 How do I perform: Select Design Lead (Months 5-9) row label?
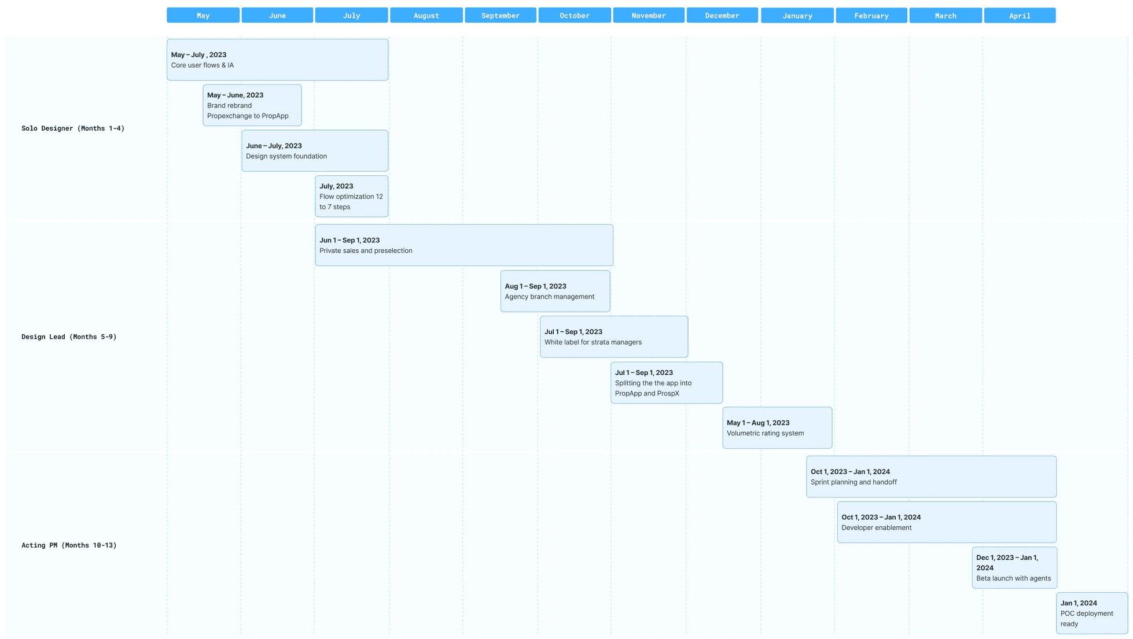69,337
